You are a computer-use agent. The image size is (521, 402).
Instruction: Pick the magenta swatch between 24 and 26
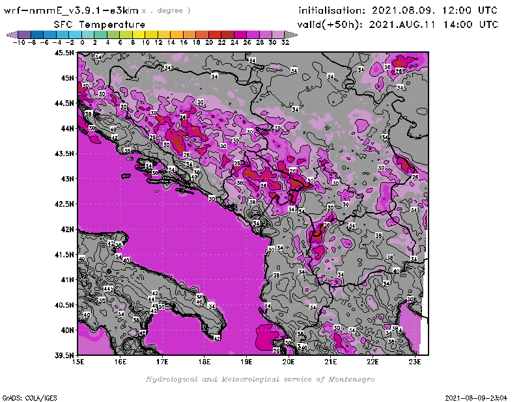pyautogui.click(x=240, y=34)
